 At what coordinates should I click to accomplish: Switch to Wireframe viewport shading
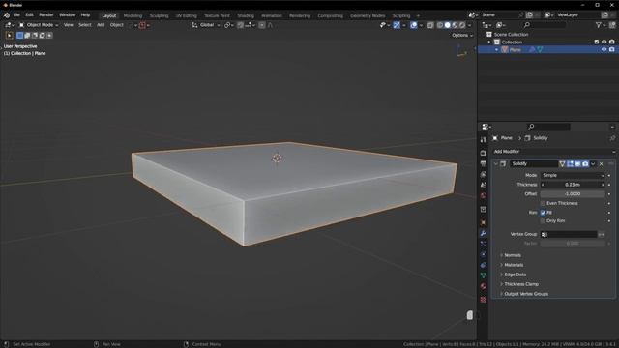coord(440,25)
